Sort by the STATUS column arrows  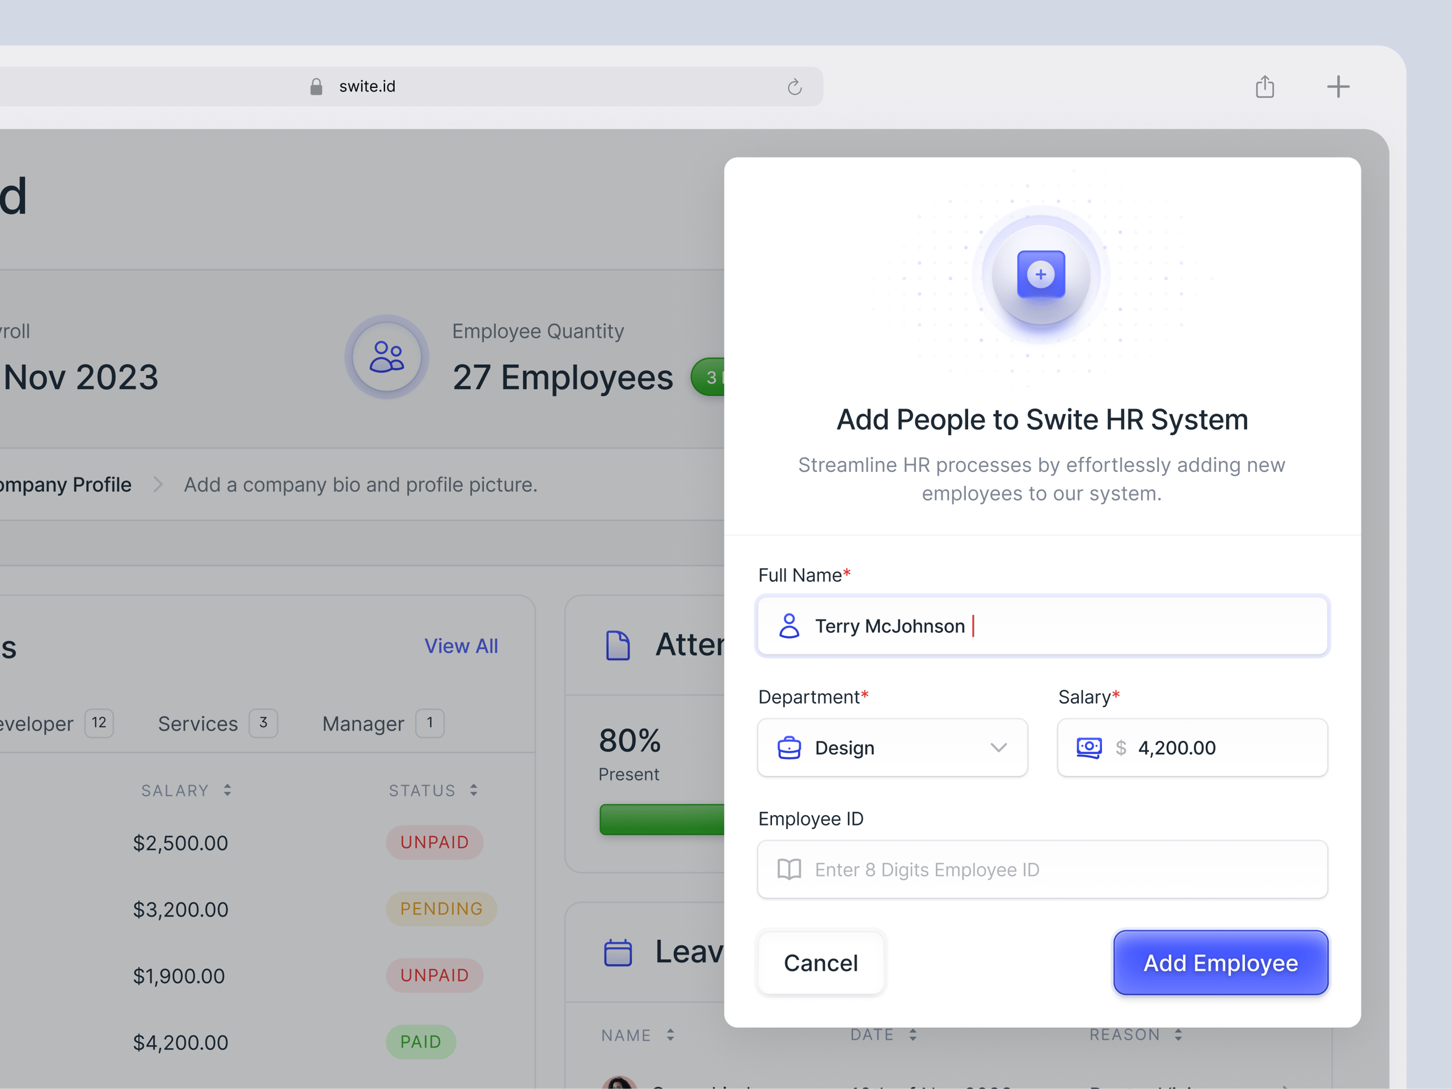coord(473,790)
